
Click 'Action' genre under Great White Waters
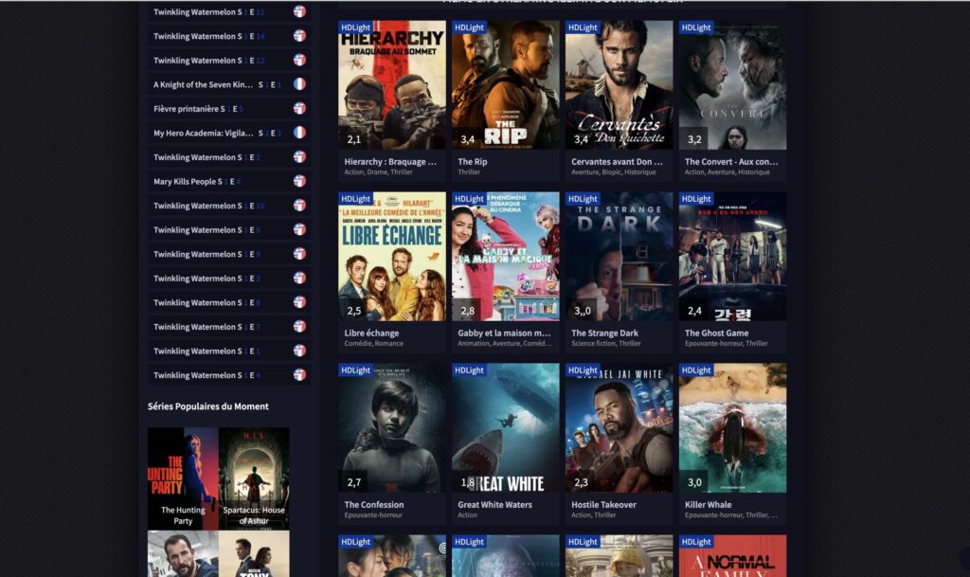(467, 514)
